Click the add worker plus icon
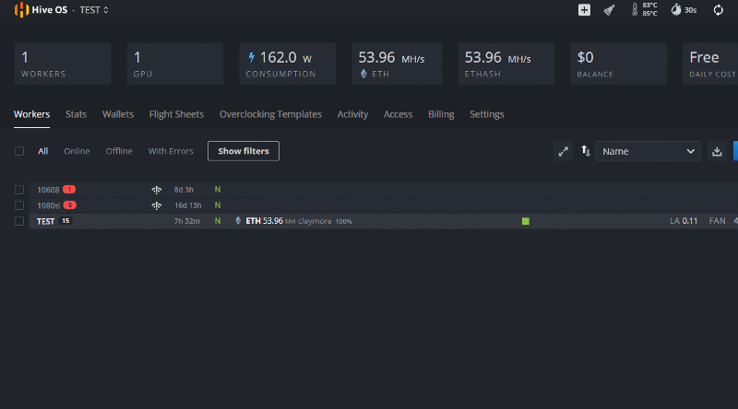Image resolution: width=738 pixels, height=409 pixels. tap(584, 10)
